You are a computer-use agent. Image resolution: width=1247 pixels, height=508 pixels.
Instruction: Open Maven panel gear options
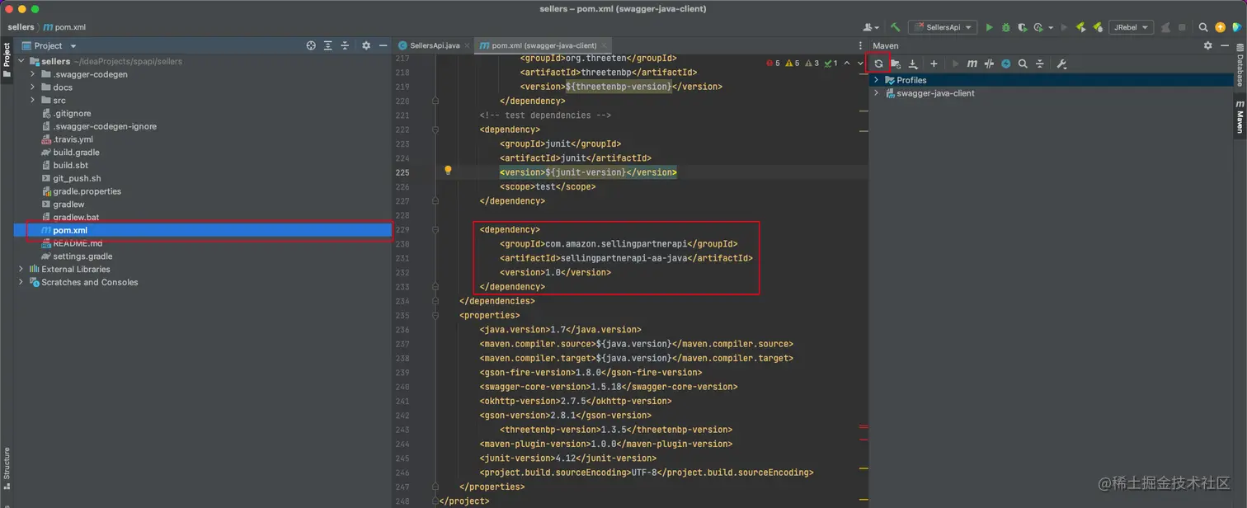pos(1208,45)
